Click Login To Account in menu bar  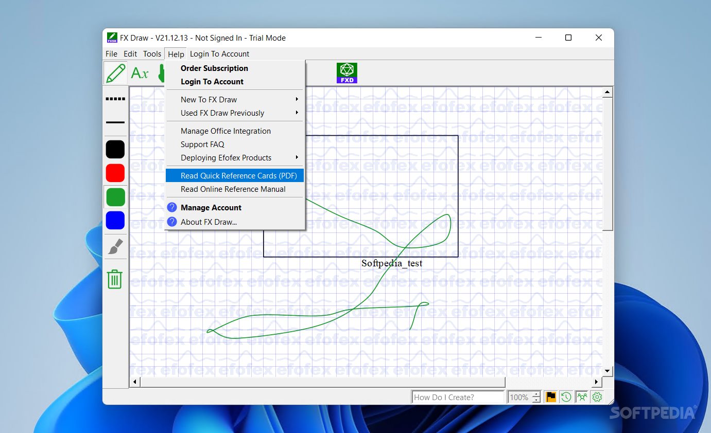click(x=219, y=53)
